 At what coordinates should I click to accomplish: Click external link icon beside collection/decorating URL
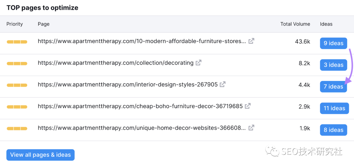[198, 63]
